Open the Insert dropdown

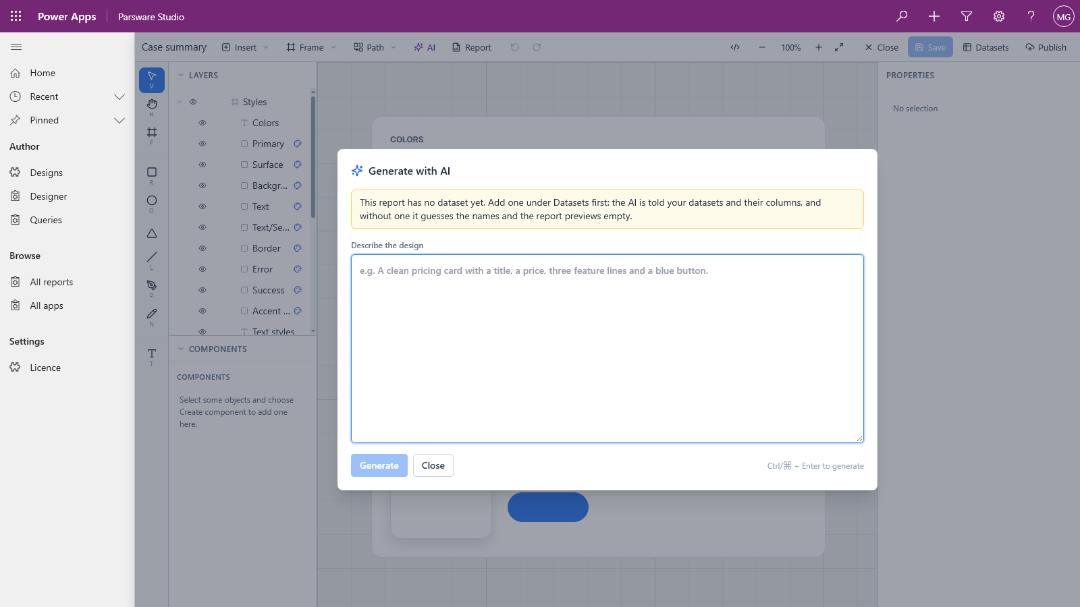click(246, 47)
